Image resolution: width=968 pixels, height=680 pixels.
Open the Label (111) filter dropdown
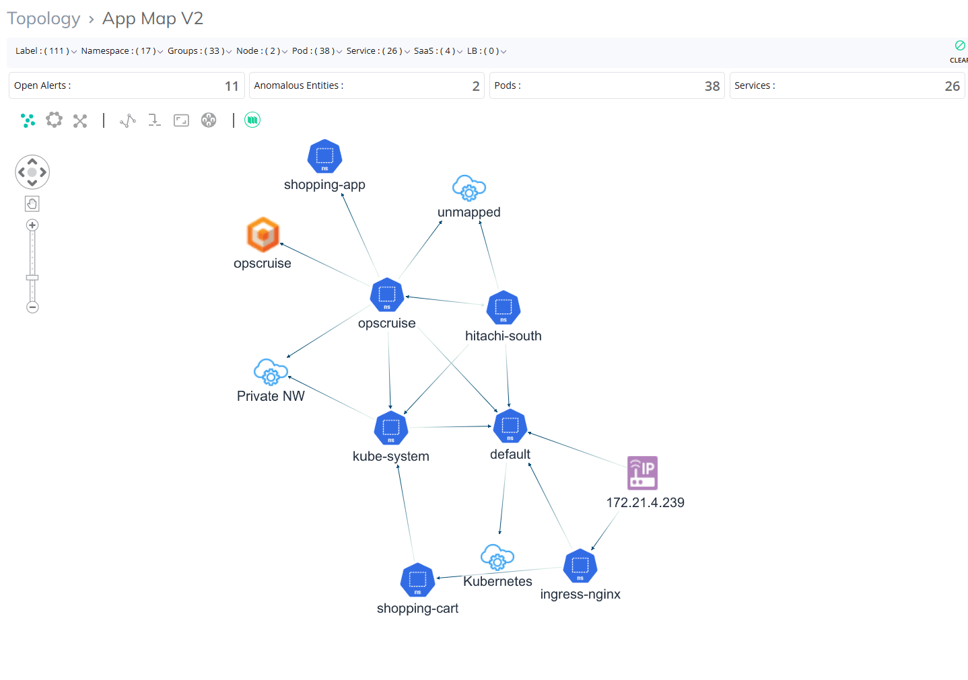point(46,51)
